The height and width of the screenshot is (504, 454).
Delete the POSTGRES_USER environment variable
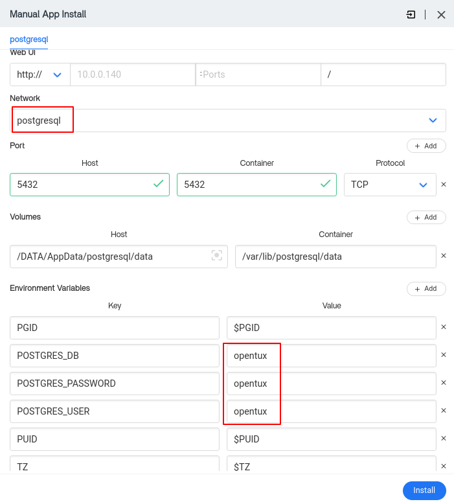tap(444, 411)
